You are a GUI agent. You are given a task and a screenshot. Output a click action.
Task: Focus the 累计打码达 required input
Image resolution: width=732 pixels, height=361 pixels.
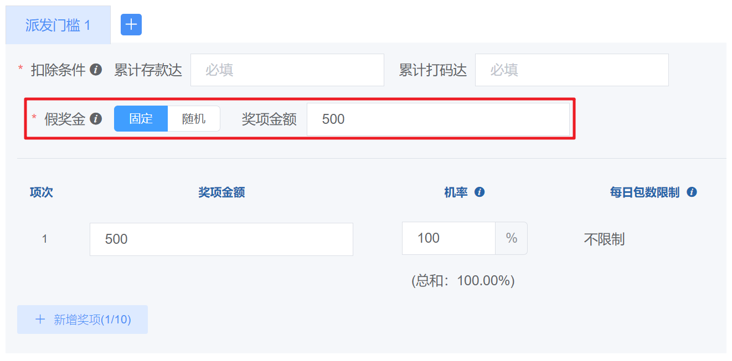click(571, 70)
